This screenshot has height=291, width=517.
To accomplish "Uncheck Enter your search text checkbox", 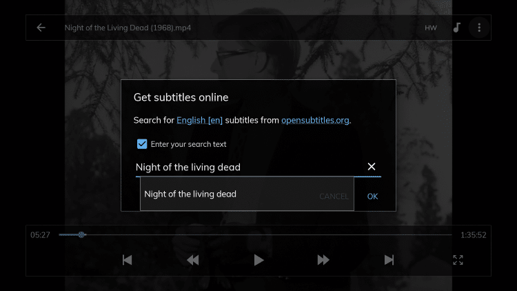I will click(142, 144).
